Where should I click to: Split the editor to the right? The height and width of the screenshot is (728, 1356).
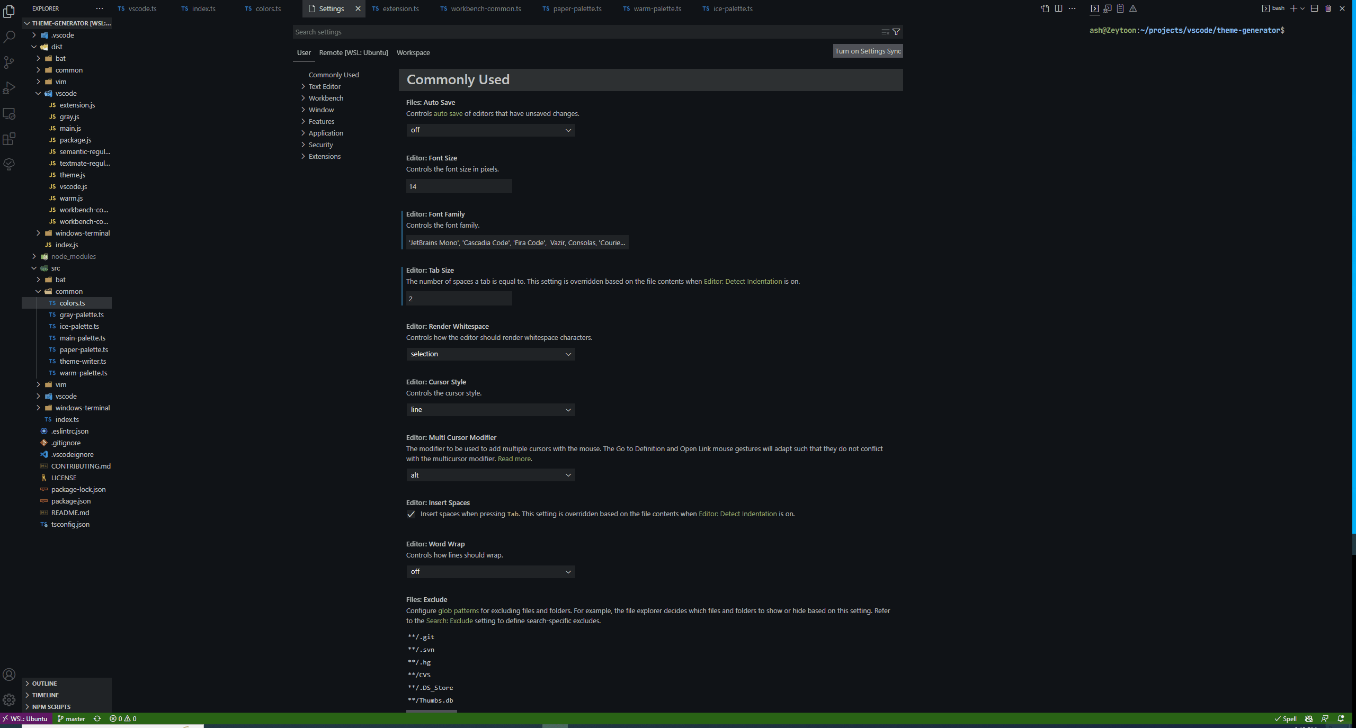tap(1058, 8)
